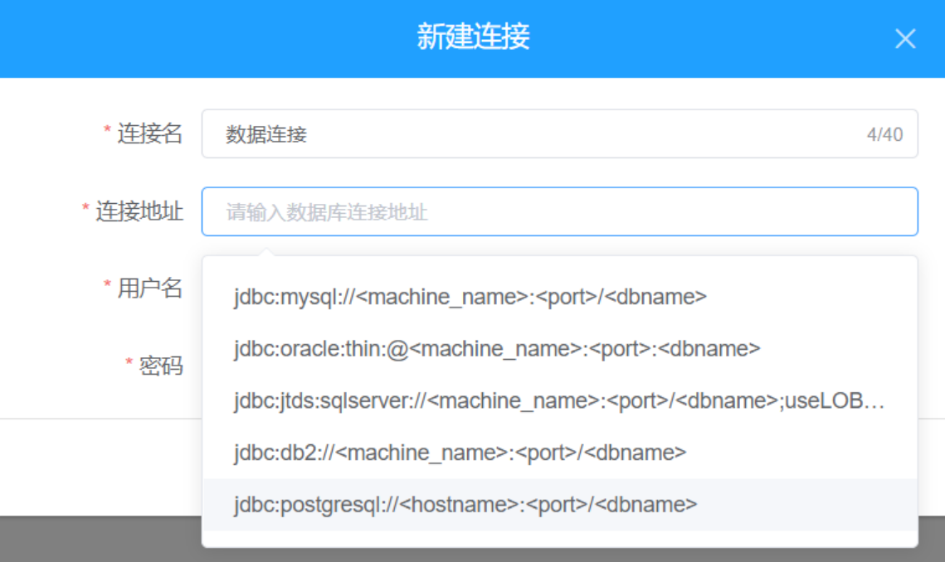Choose the jdbc:postgresql connection template
This screenshot has height=562, width=945.
click(465, 504)
